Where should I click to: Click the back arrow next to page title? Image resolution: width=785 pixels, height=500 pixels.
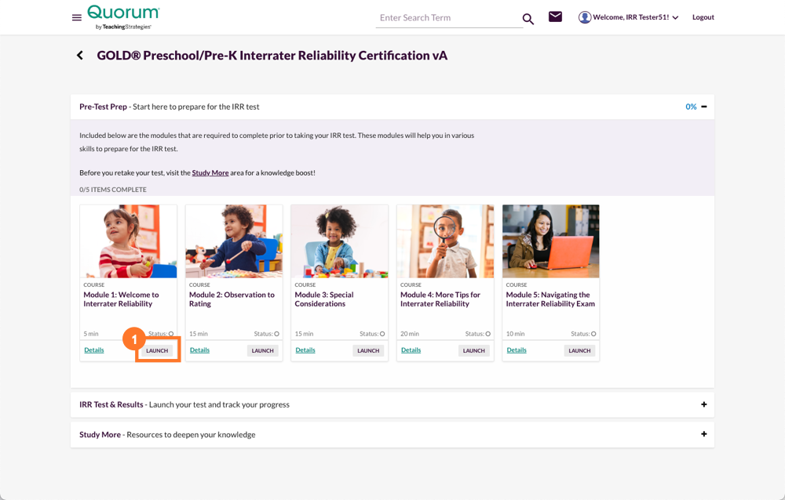tap(78, 55)
